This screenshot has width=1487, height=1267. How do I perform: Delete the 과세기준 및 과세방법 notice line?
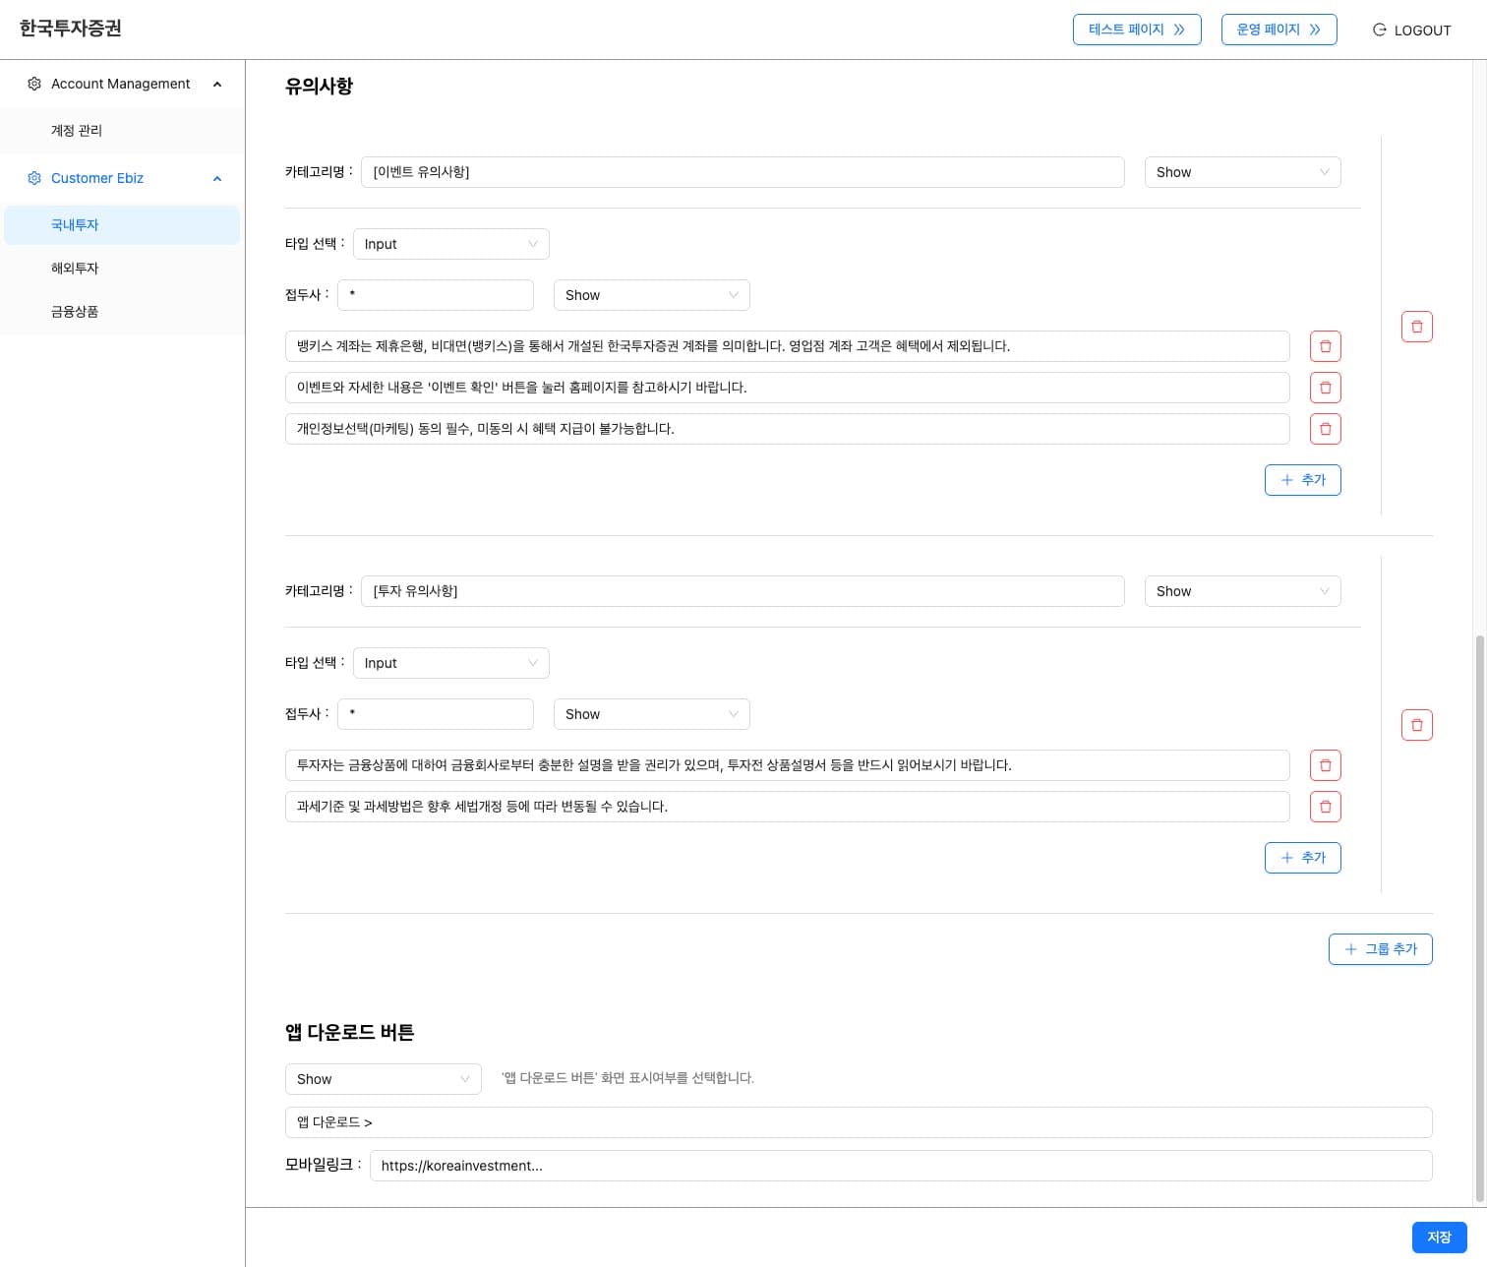(1325, 807)
